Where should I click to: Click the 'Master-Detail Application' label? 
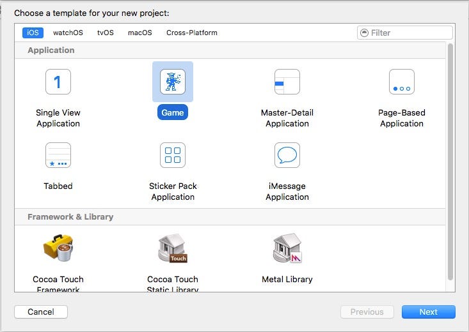click(x=287, y=118)
